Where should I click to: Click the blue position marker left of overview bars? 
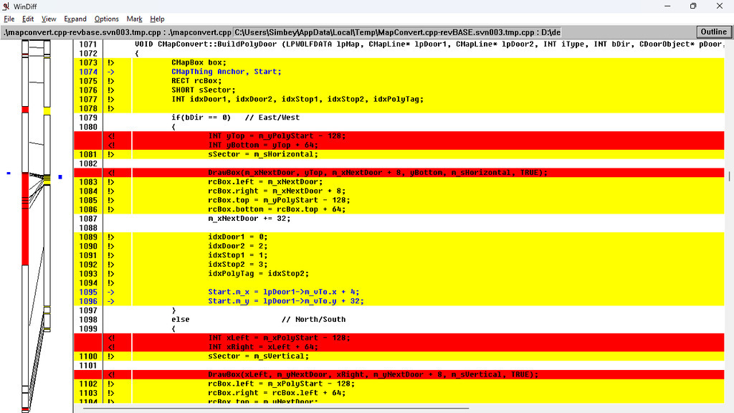click(x=8, y=173)
